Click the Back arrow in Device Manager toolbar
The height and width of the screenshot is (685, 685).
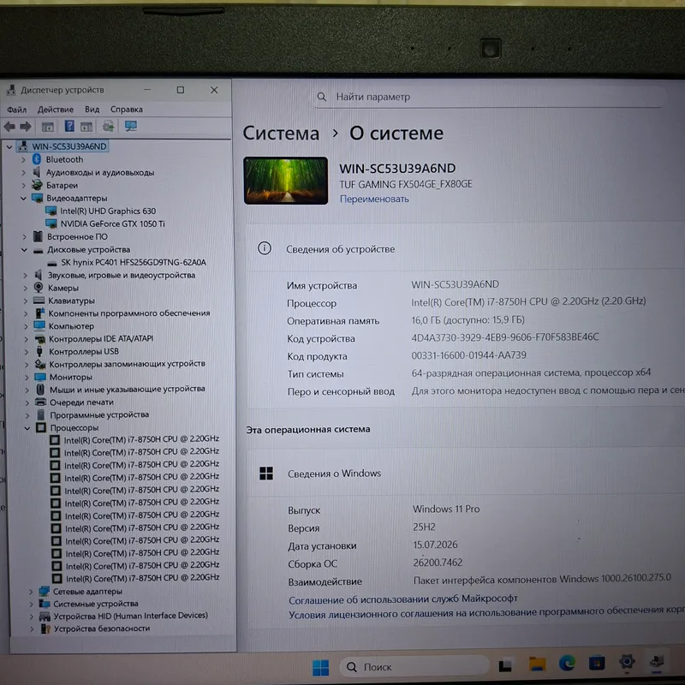[x=9, y=127]
